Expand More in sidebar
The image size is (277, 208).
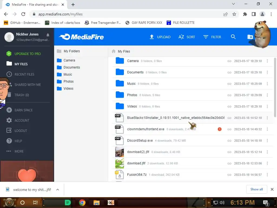click(15, 151)
